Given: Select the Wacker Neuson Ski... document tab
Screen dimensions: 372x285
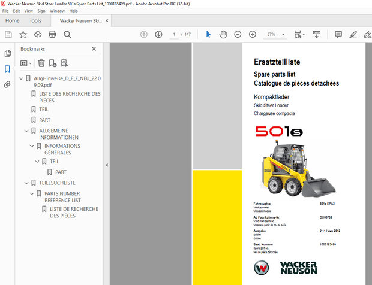Looking at the screenshot, I should [x=80, y=20].
